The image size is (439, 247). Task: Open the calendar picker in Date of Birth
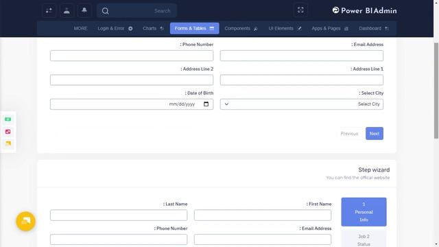206,104
